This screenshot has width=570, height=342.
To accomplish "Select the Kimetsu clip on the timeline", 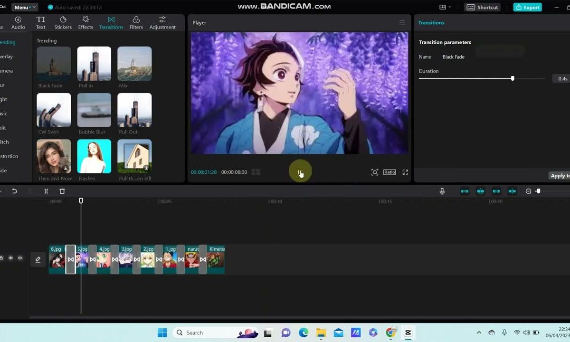I will point(216,259).
